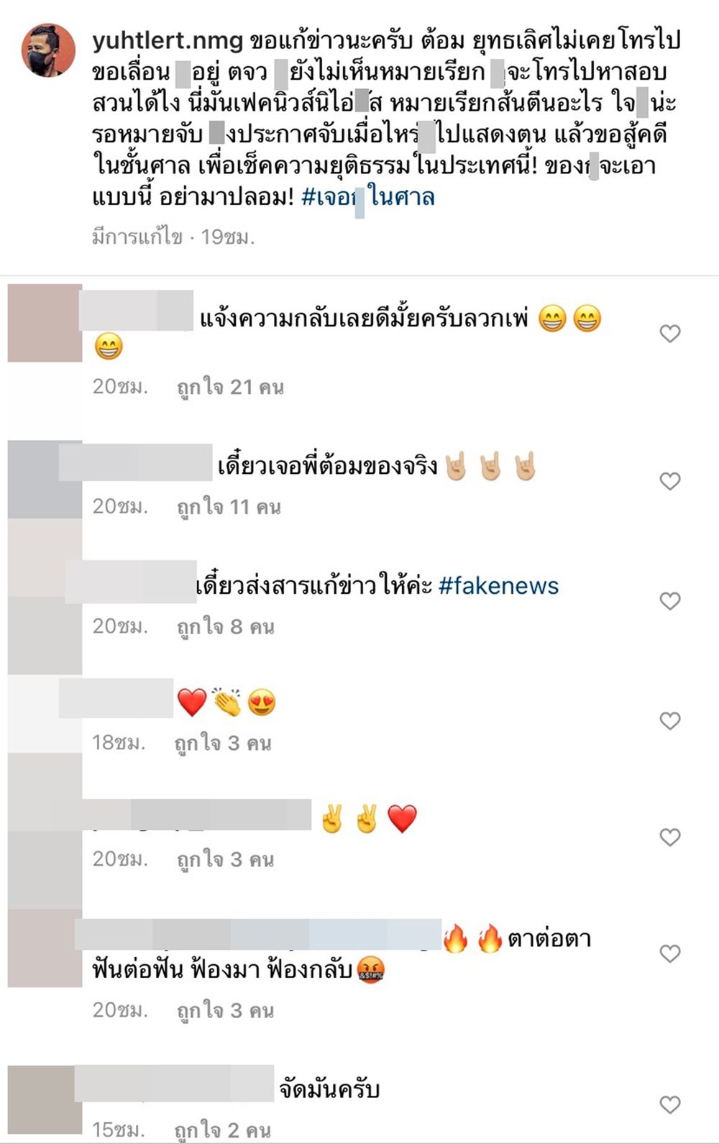
Task: Open yuhtlert.nmg profile picture
Action: 48,50
